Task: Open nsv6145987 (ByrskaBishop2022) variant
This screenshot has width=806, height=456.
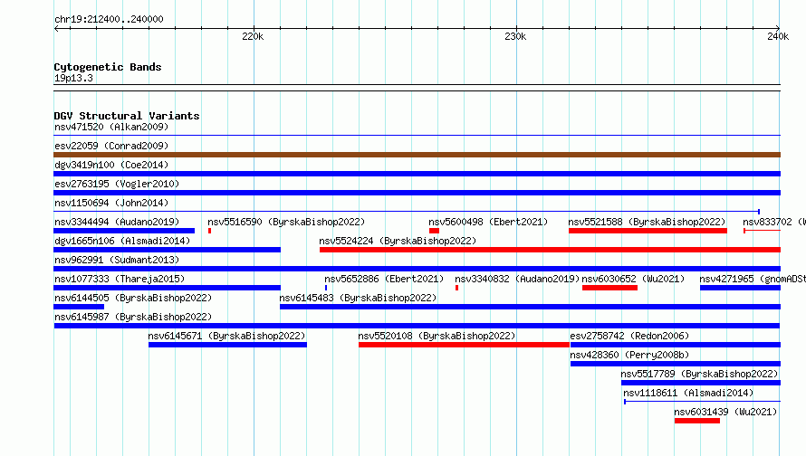Action: (x=132, y=317)
